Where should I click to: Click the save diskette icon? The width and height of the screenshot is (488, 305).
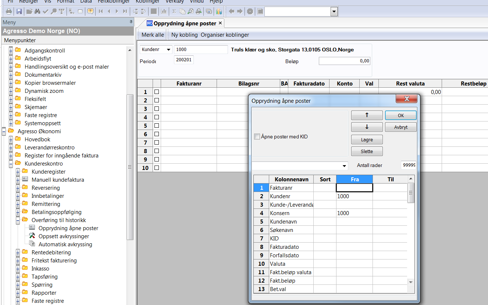click(x=19, y=11)
